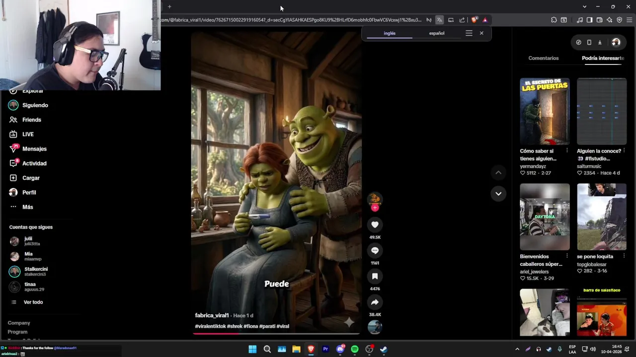Open Brave Rewards triangle icon
Image resolution: width=636 pixels, height=357 pixels.
pyautogui.click(x=485, y=20)
